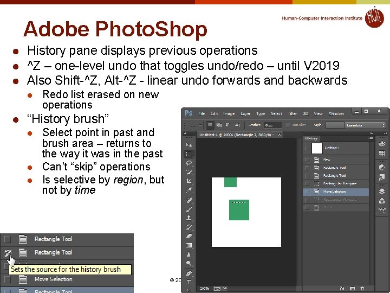Select the Zoom magnifier tool
Screen dimensions: 390x293
coord(189,263)
